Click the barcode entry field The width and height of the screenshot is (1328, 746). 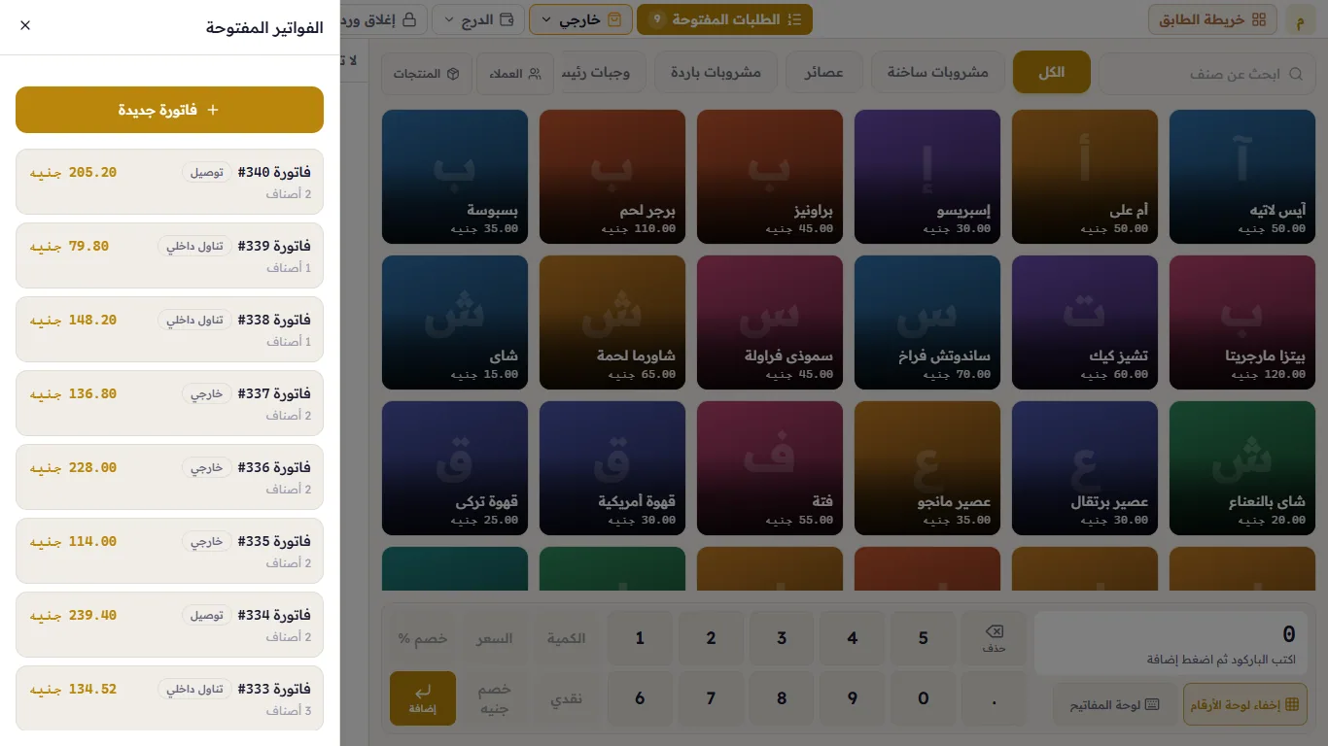click(1171, 643)
